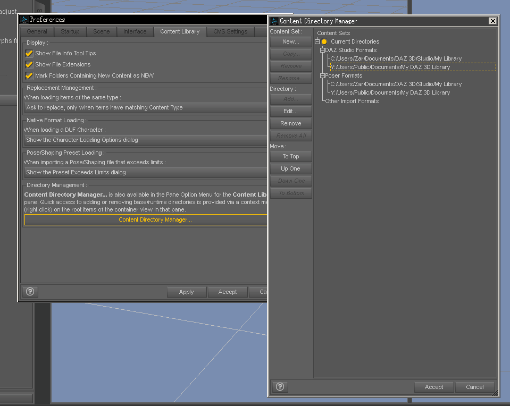Open the DUF Character loading dropdown
Screen dimensions: 510x406
pos(146,140)
